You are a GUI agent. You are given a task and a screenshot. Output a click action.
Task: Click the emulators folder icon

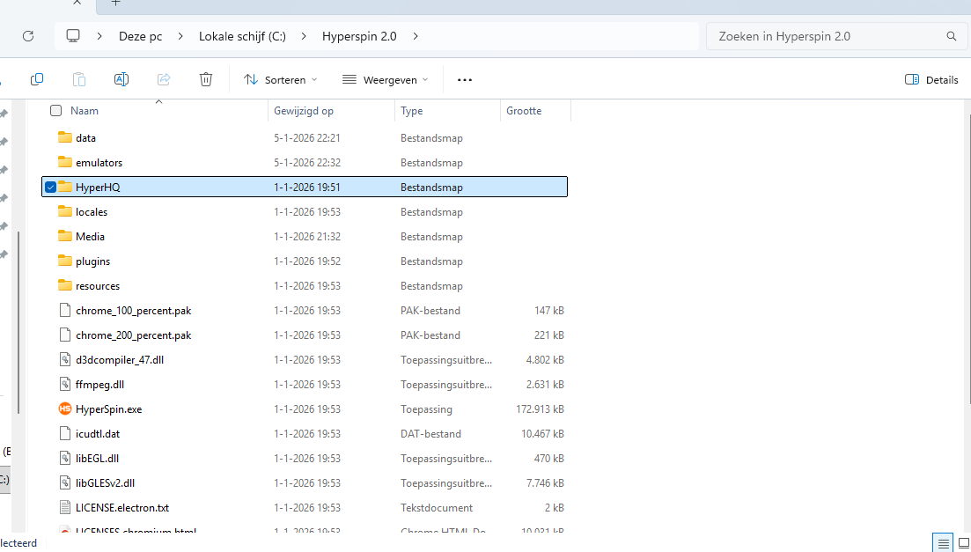pyautogui.click(x=64, y=163)
